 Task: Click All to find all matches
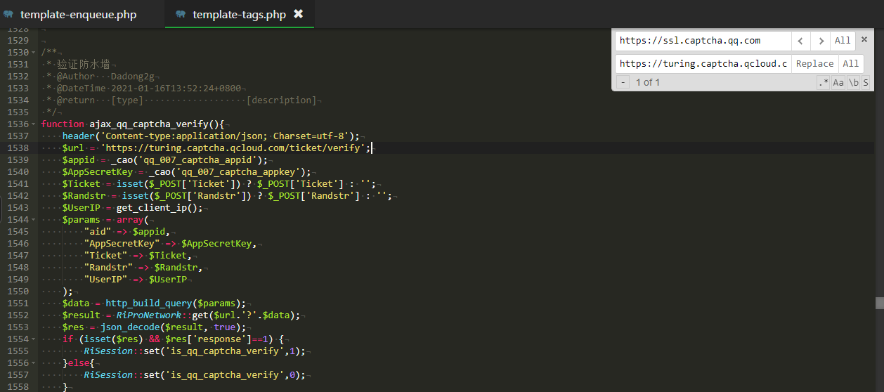pyautogui.click(x=843, y=41)
